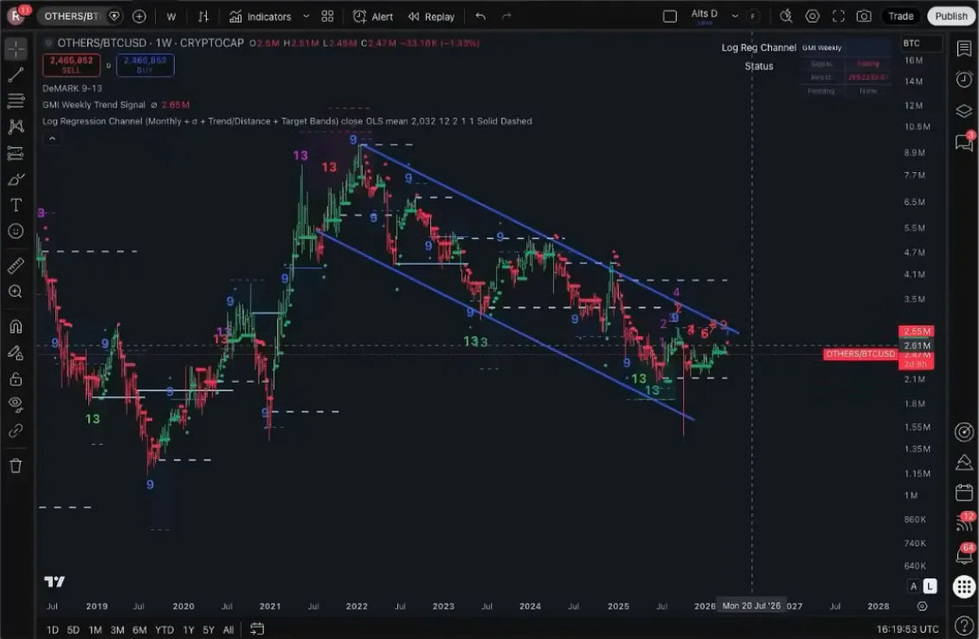This screenshot has height=639, width=979.
Task: Collapse the indicator legend chevron
Action: [x=51, y=139]
